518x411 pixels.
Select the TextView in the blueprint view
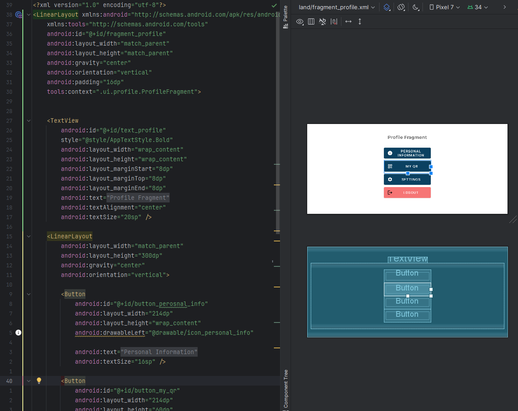pos(408,259)
